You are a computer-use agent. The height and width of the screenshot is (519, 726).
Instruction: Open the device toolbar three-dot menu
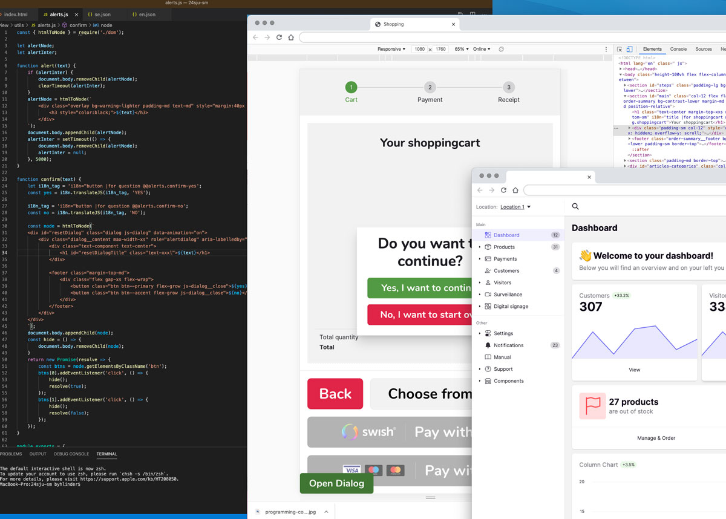click(606, 49)
